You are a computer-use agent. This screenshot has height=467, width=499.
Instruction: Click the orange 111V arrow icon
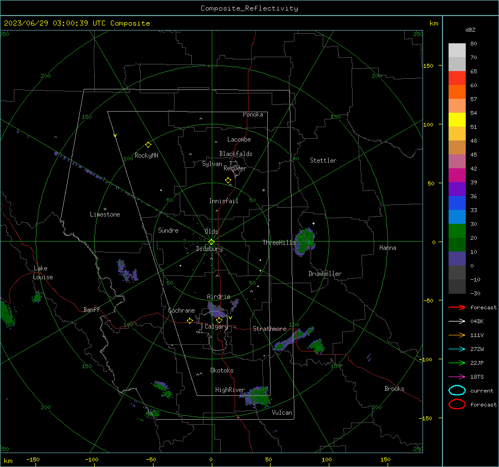[457, 335]
